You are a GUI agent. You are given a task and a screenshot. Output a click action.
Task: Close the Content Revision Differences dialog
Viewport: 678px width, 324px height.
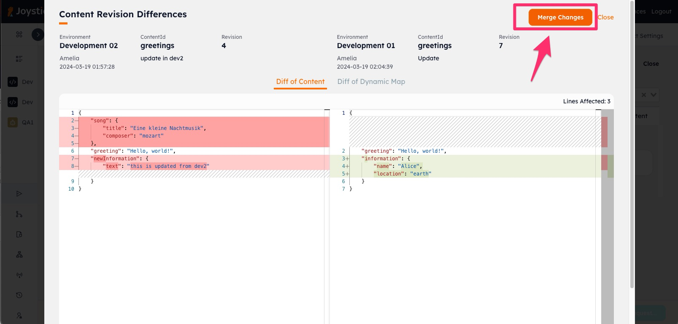pyautogui.click(x=605, y=17)
